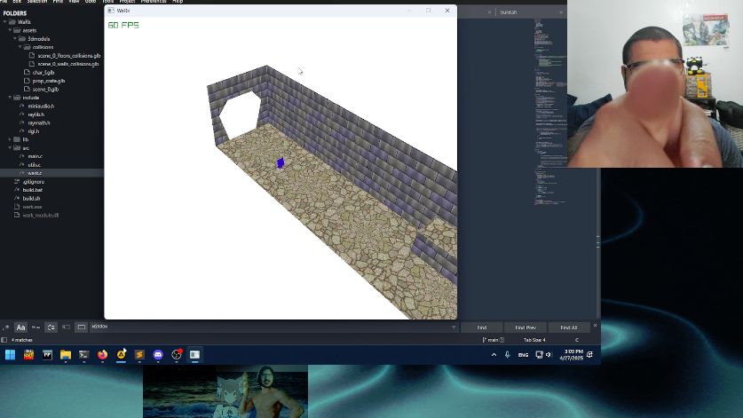Switch to the build.sh editor tab
The height and width of the screenshot is (418, 743).
(x=509, y=12)
